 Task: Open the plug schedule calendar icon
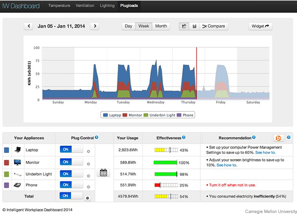(102, 173)
